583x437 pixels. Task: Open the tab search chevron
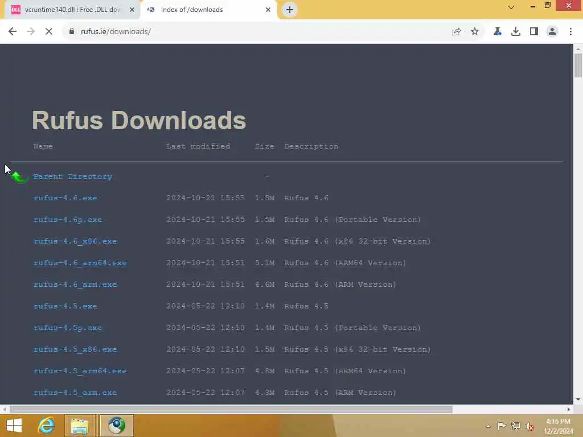[511, 7]
